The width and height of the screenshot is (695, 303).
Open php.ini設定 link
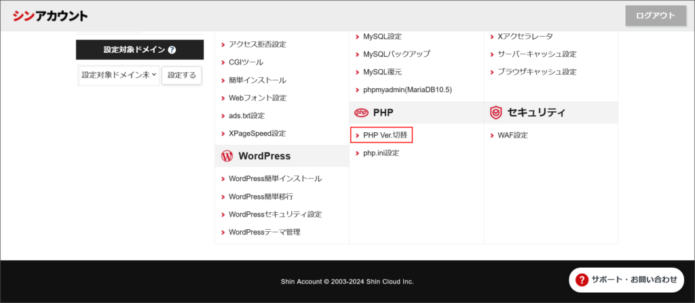pyautogui.click(x=381, y=153)
